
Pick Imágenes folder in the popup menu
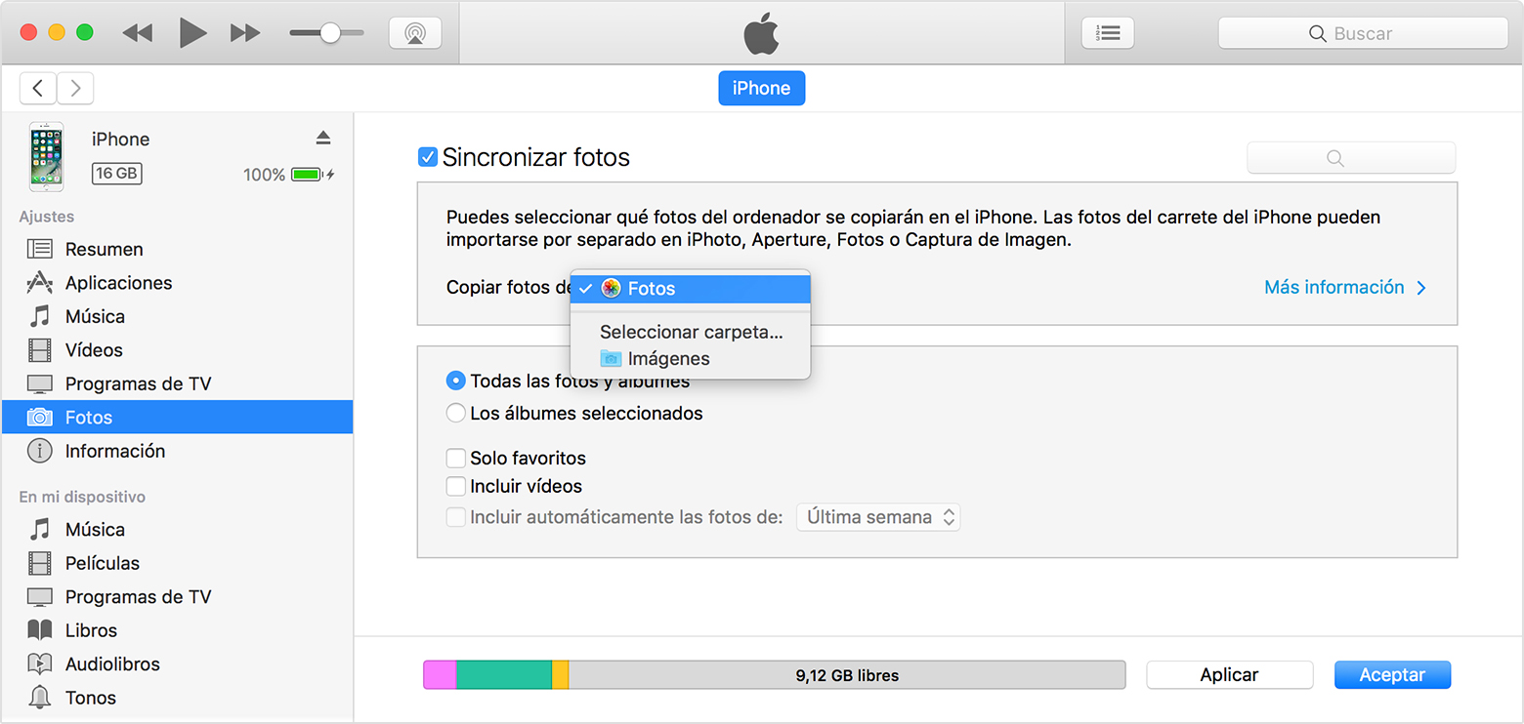[668, 359]
